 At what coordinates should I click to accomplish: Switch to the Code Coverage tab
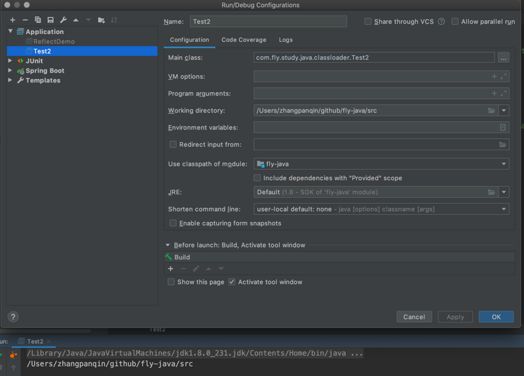(x=244, y=40)
